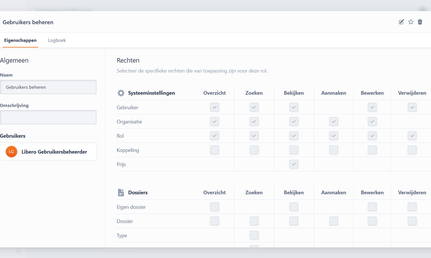Enable Koppeling Overzicht checkbox
Screen dimensions: 431x258
(214, 150)
